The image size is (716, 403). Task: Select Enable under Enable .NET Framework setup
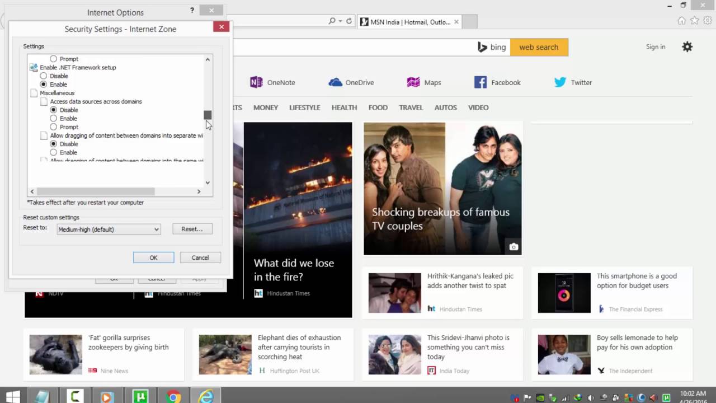(x=44, y=85)
